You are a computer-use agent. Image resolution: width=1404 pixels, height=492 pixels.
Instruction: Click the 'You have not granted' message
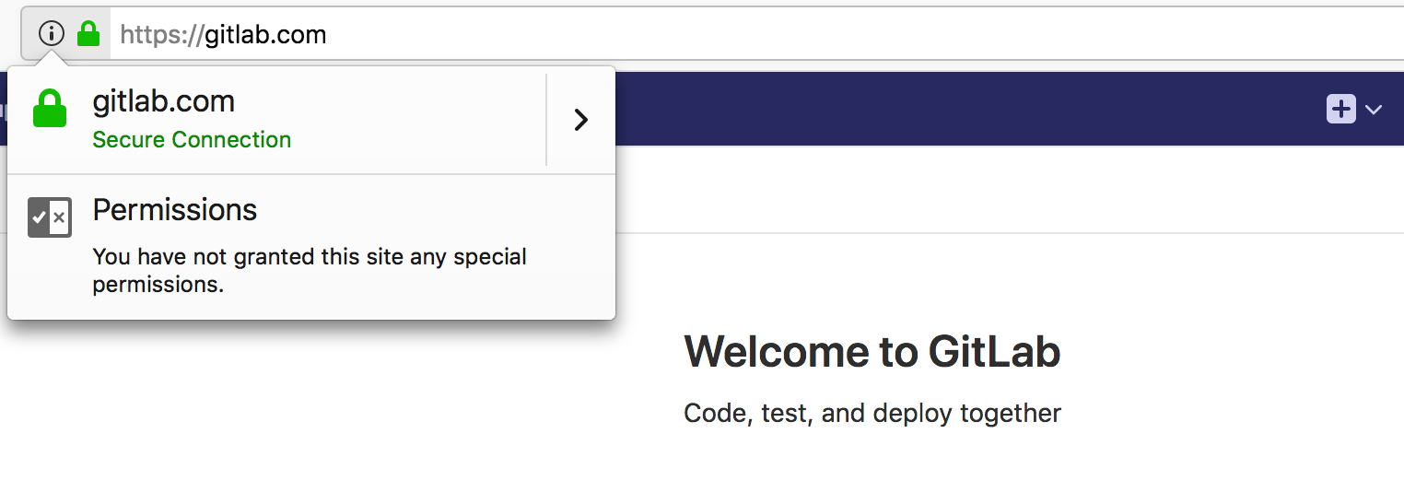310,270
